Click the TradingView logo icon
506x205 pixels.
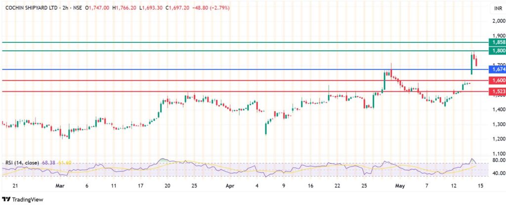click(6, 199)
